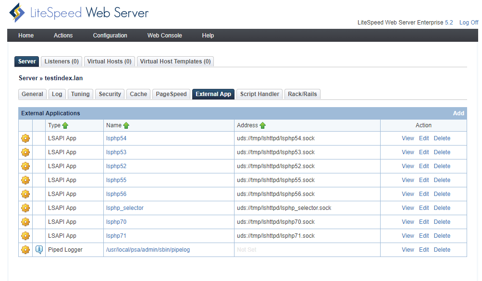Click the gear icon for Piped Logger row
The width and height of the screenshot is (482, 281).
[x=25, y=250]
